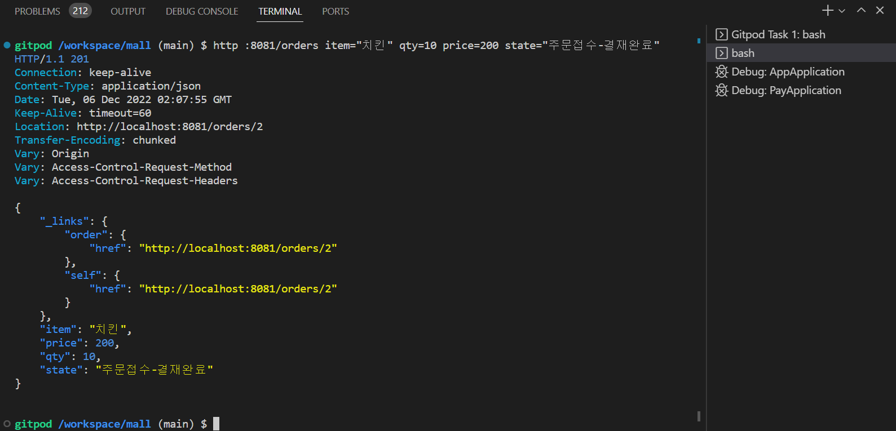Select the TERMINAL tab
The height and width of the screenshot is (431, 896).
pos(280,11)
